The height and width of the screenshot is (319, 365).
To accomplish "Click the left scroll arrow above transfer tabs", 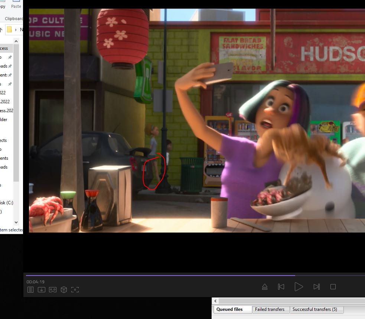I will pyautogui.click(x=215, y=301).
